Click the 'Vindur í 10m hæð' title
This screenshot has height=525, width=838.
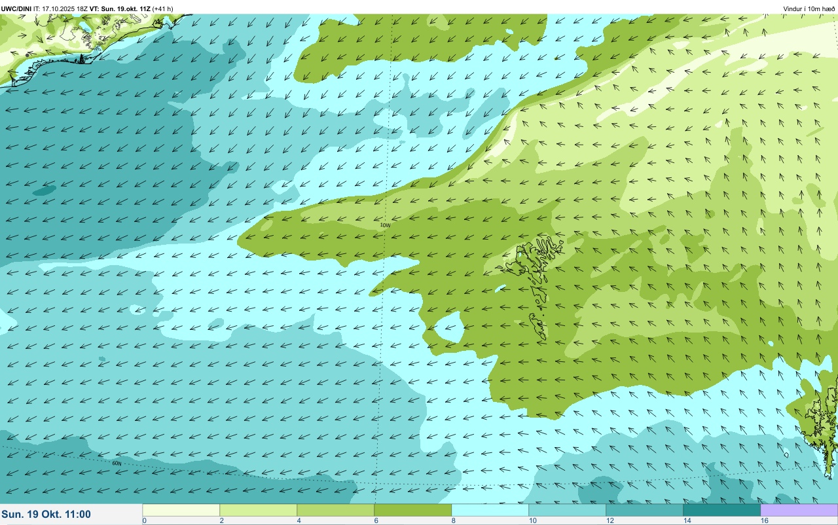coord(809,9)
